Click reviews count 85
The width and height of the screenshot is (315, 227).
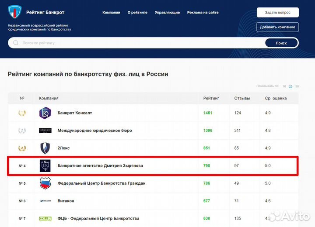click(x=236, y=148)
